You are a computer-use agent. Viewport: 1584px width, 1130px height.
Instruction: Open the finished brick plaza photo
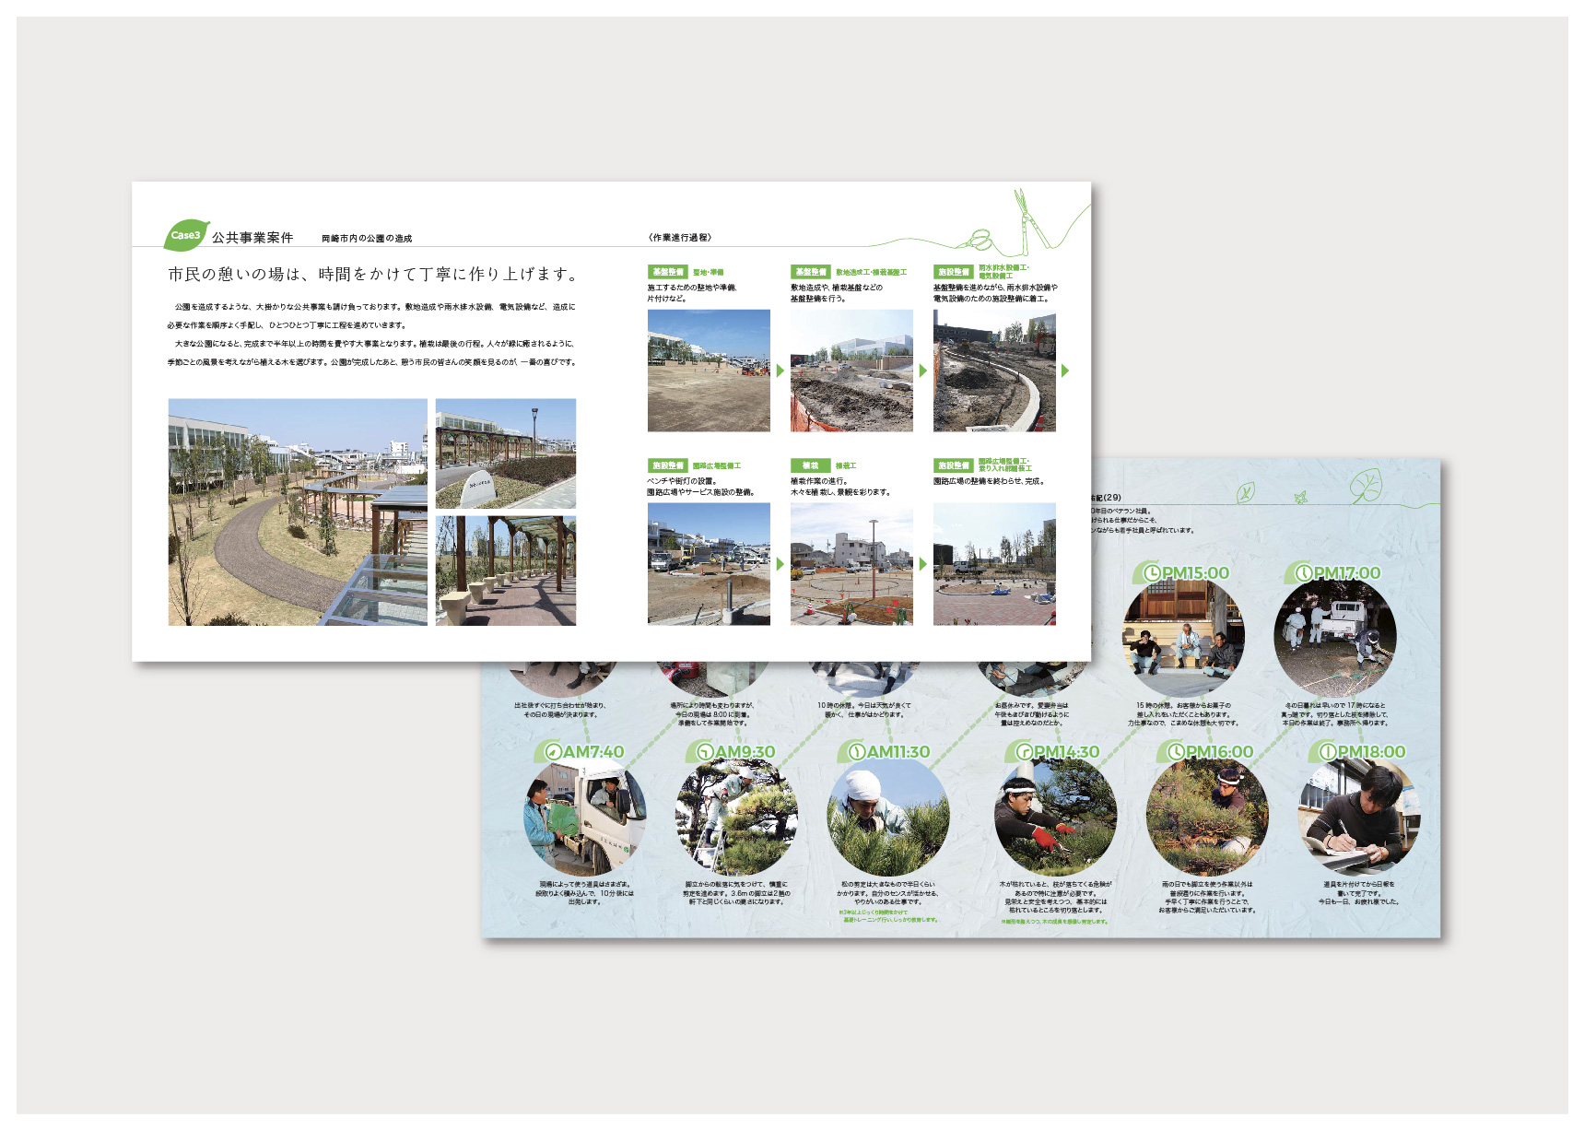(x=994, y=564)
